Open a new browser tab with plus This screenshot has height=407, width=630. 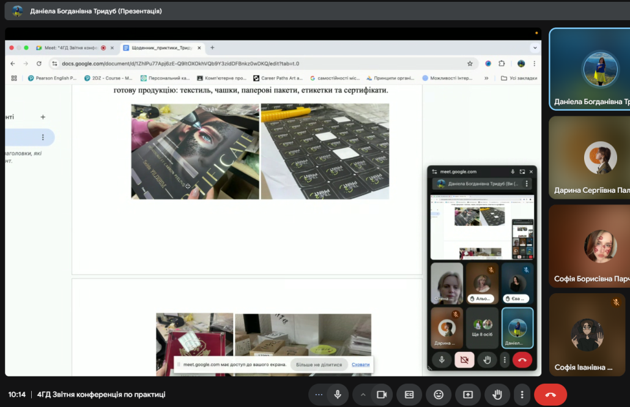[212, 48]
